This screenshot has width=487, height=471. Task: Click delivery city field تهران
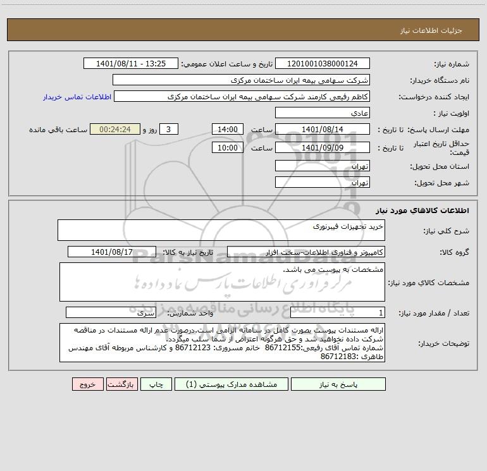pos(323,183)
